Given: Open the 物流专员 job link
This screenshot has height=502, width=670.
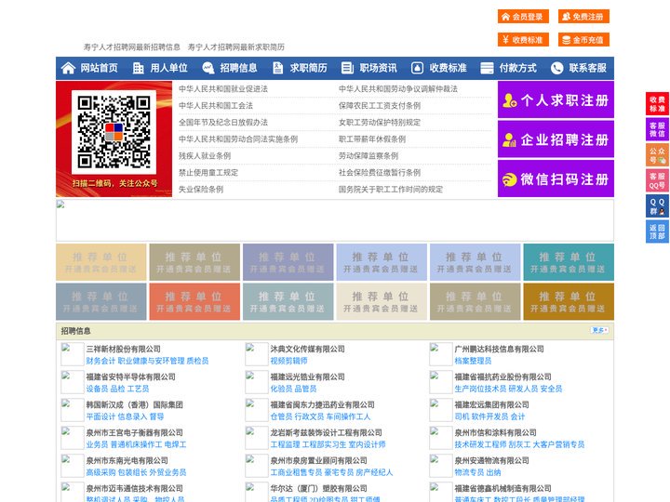Looking at the screenshot, I should coord(469,472).
